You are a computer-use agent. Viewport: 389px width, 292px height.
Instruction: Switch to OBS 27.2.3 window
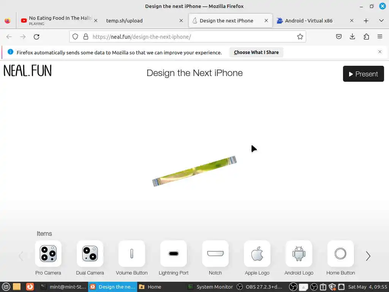(x=259, y=287)
